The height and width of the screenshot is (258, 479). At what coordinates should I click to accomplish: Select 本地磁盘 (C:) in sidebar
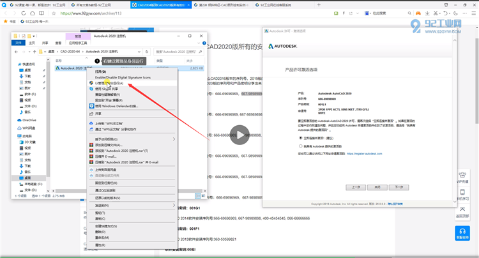pos(31,184)
